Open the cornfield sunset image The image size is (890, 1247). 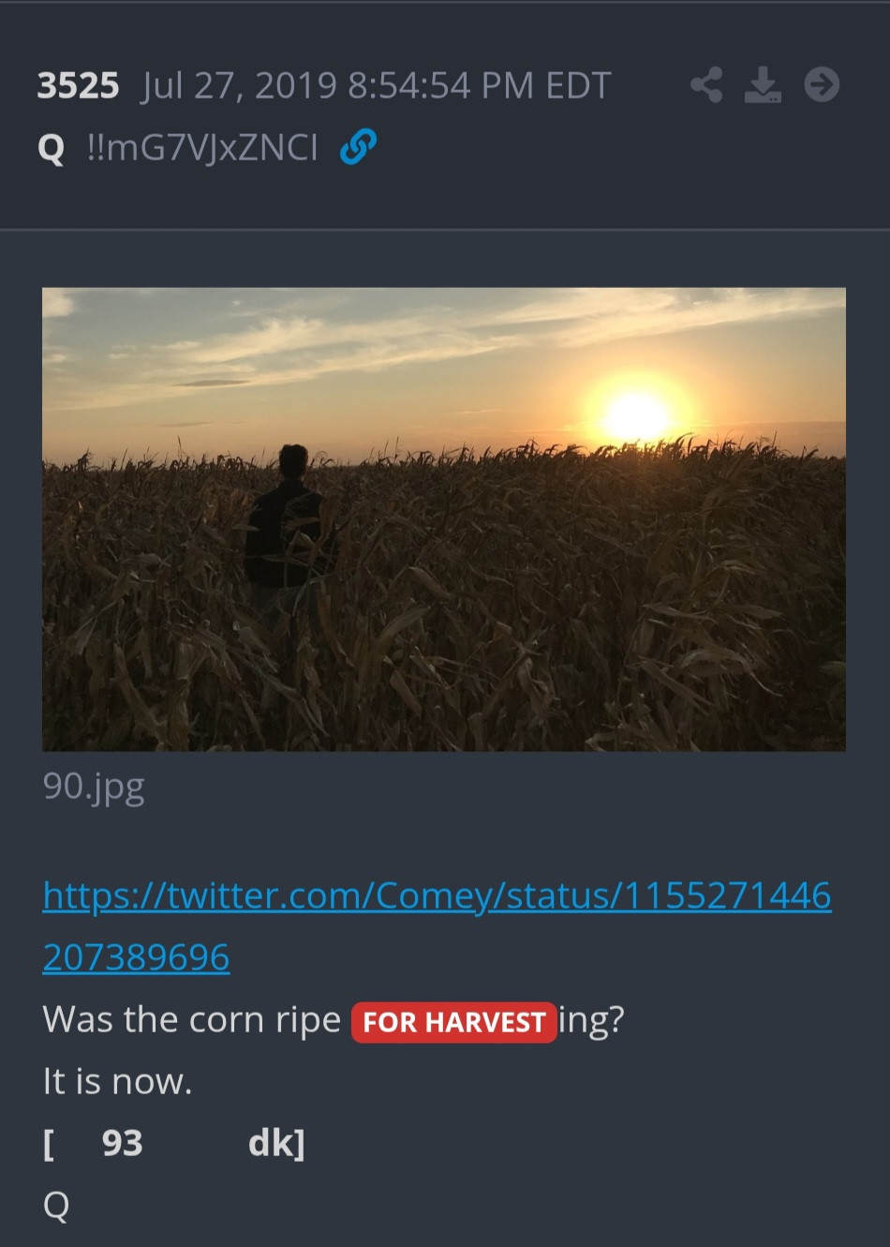click(x=444, y=519)
